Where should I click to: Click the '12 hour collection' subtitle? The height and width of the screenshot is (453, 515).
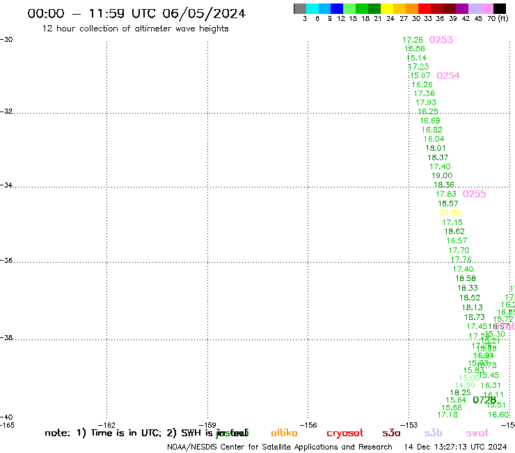click(135, 29)
